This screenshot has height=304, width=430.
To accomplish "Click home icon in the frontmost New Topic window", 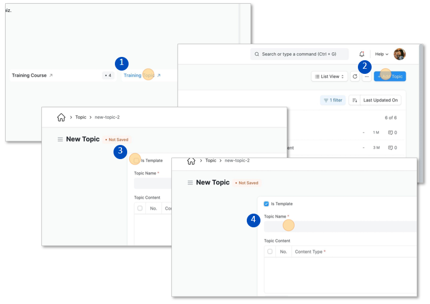I will [191, 161].
